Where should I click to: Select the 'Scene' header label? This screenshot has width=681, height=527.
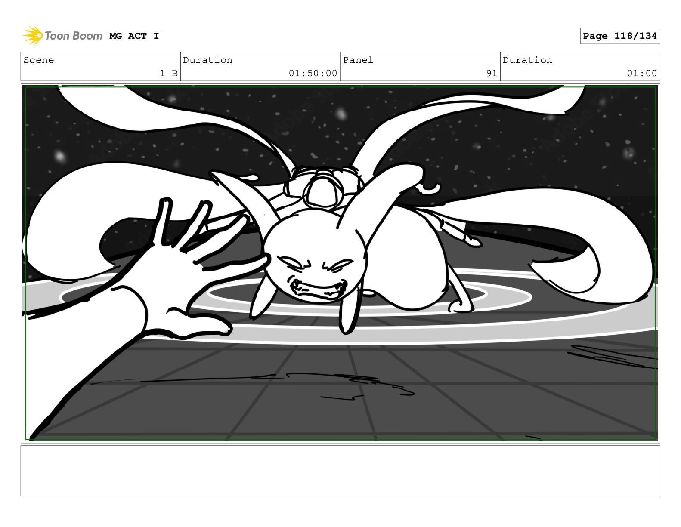click(x=39, y=60)
